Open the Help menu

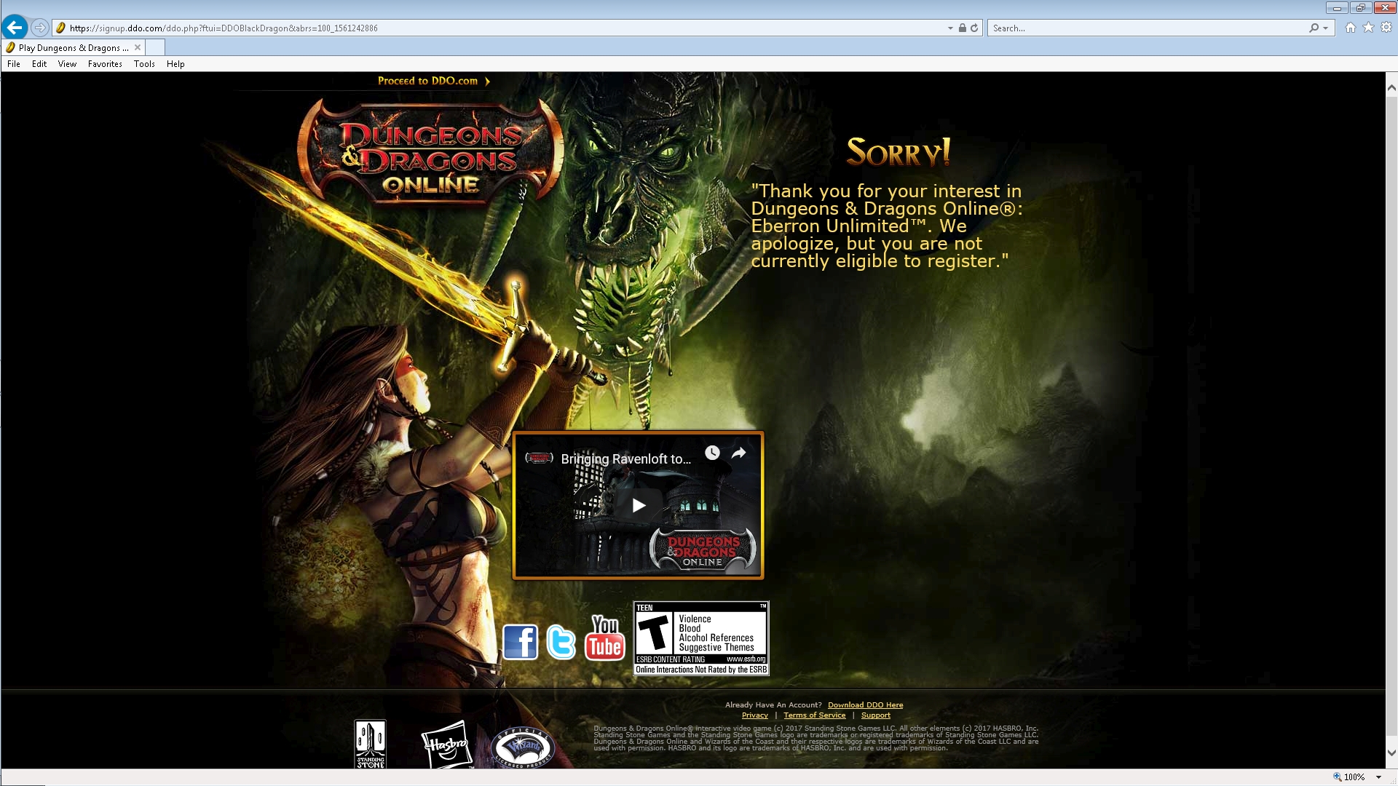pos(175,64)
